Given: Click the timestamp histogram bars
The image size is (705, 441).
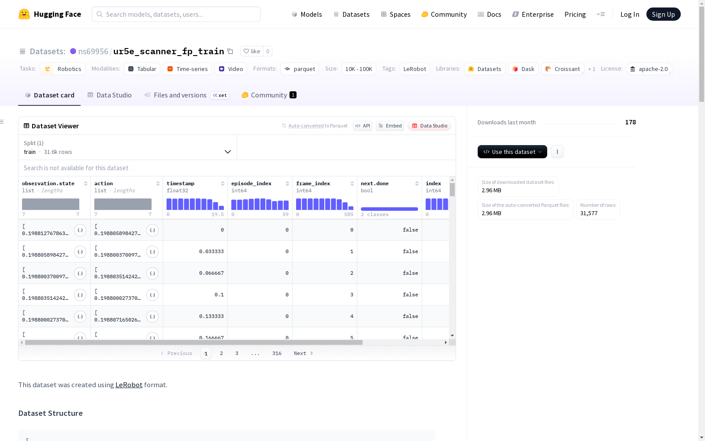Looking at the screenshot, I should [195, 204].
